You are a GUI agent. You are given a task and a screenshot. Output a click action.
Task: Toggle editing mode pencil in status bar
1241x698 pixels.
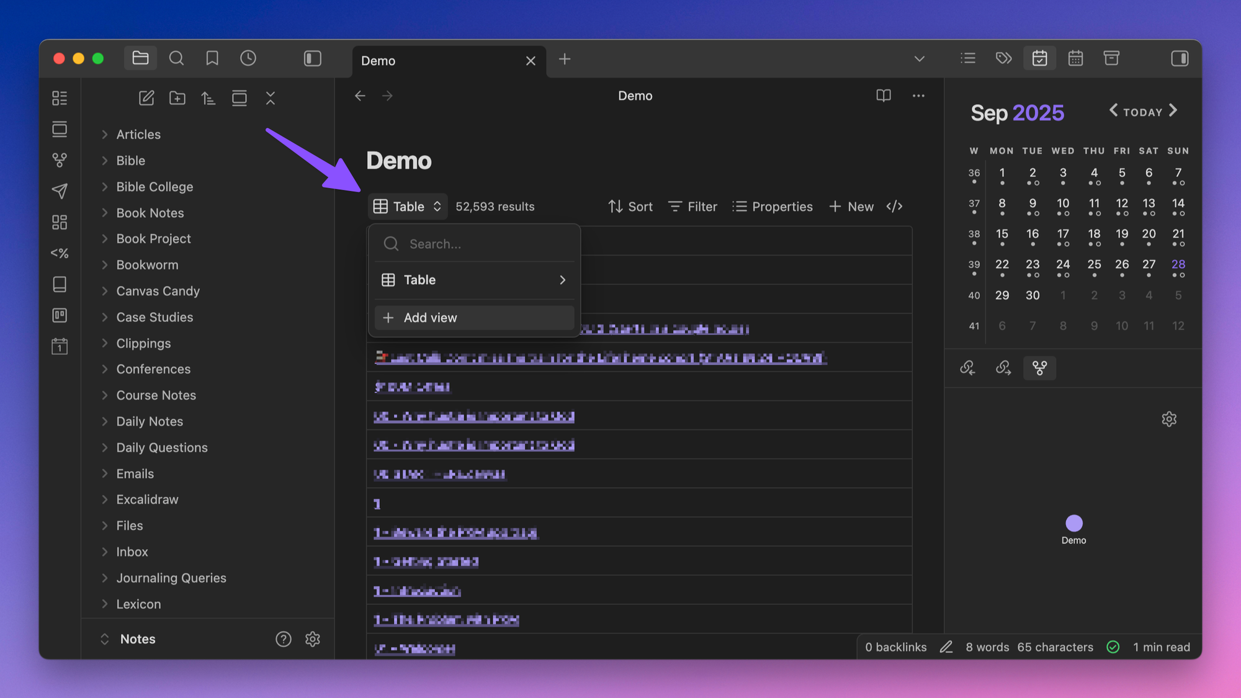(946, 647)
